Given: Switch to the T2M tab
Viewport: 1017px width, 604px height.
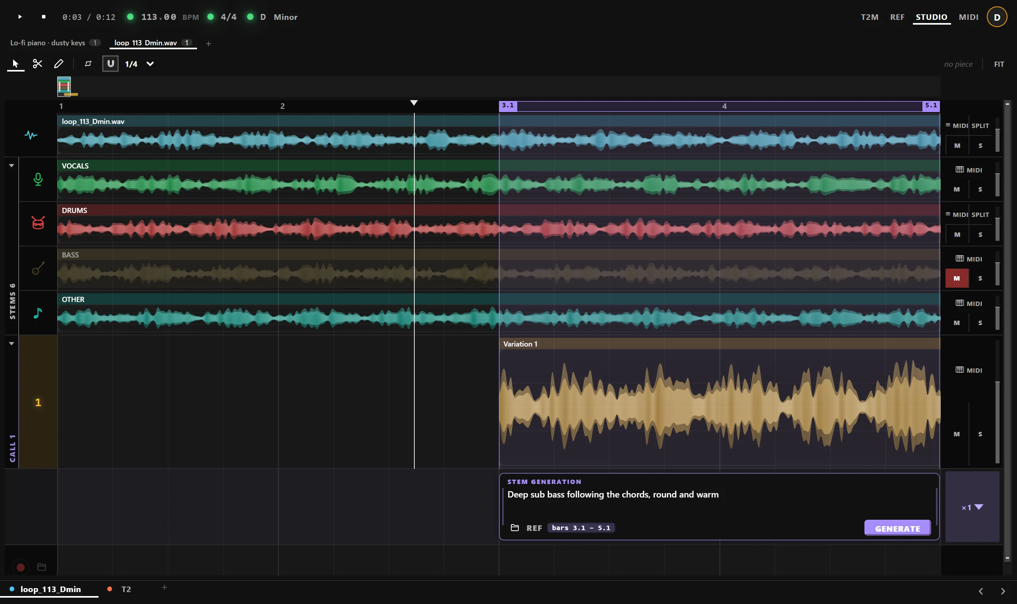Looking at the screenshot, I should pos(869,17).
